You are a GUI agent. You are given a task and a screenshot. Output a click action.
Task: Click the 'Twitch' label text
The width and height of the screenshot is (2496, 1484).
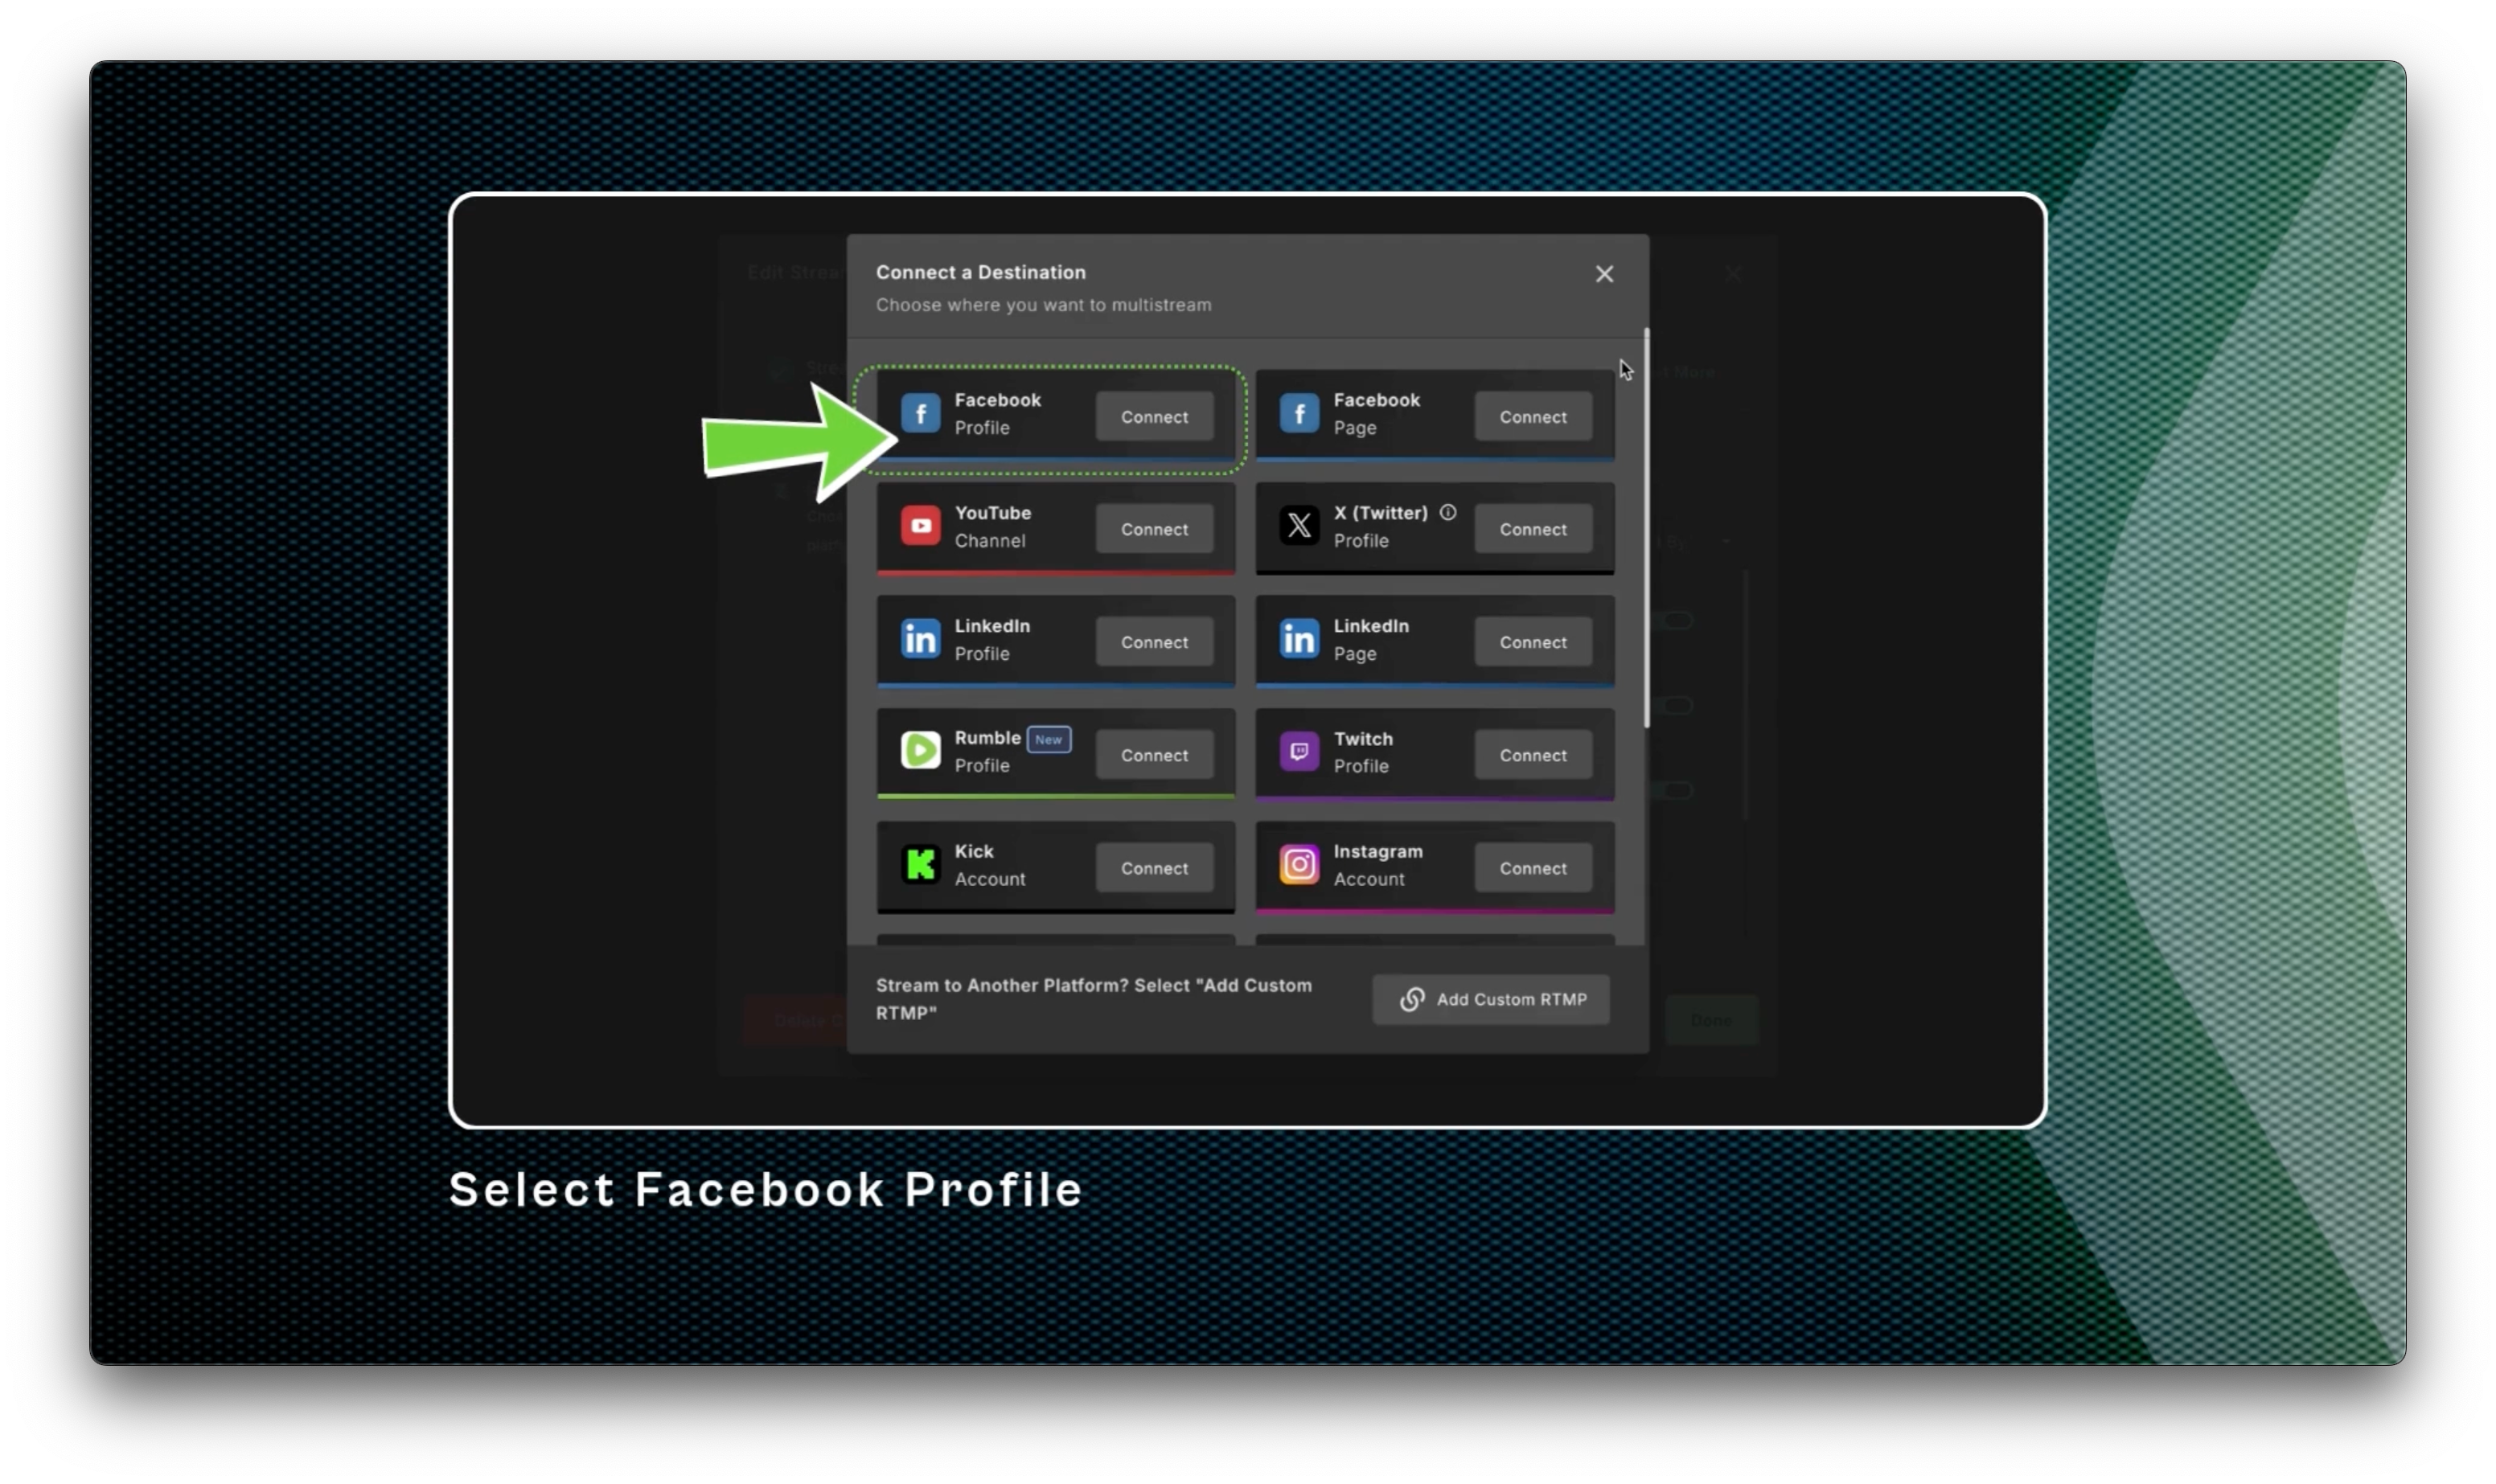1362,739
